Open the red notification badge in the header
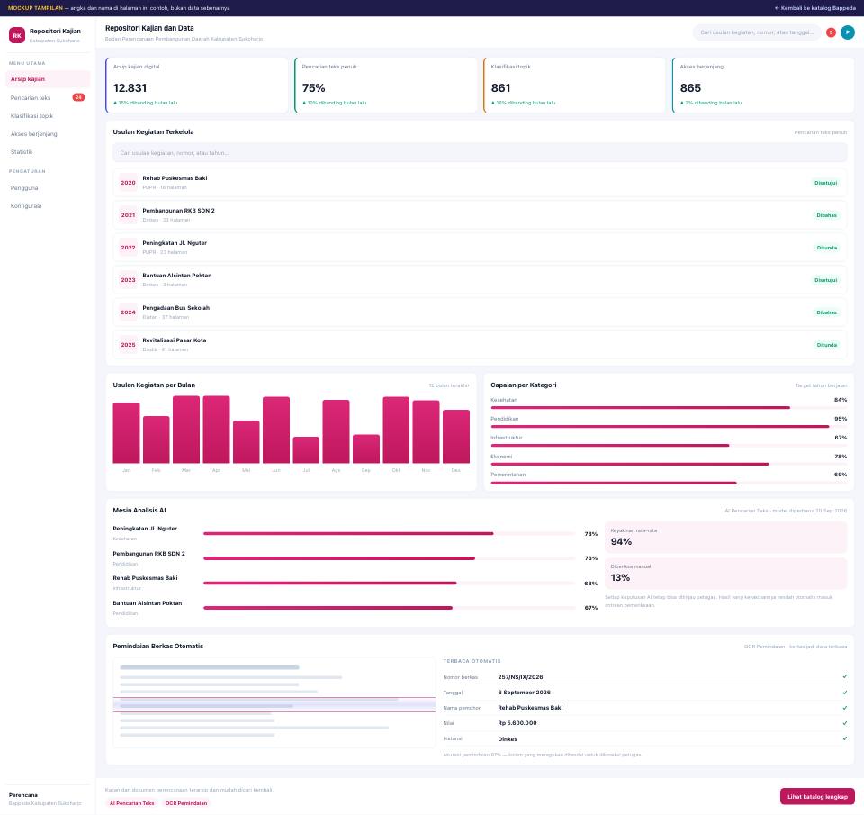Screen dimensions: 864x815 831,32
